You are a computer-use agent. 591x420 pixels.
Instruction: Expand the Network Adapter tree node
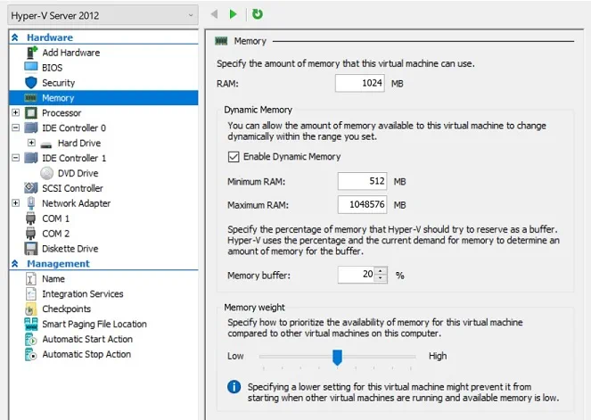click(x=16, y=203)
